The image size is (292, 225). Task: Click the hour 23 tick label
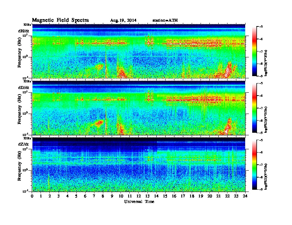point(236,196)
